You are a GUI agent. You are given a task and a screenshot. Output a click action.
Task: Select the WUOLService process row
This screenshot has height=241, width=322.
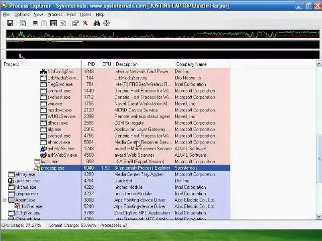coord(116,116)
